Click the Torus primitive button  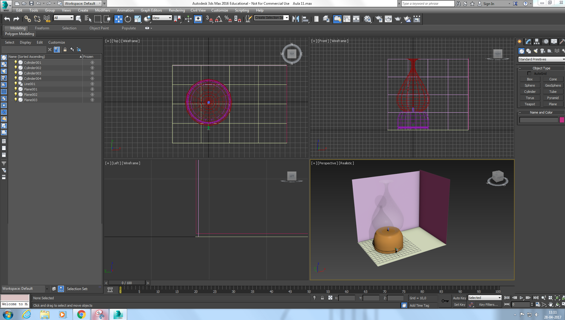tap(530, 98)
